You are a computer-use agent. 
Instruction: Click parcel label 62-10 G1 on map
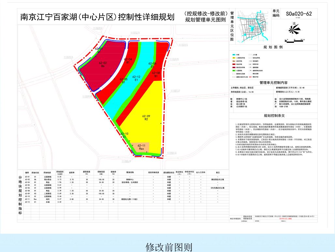(x=124, y=135)
